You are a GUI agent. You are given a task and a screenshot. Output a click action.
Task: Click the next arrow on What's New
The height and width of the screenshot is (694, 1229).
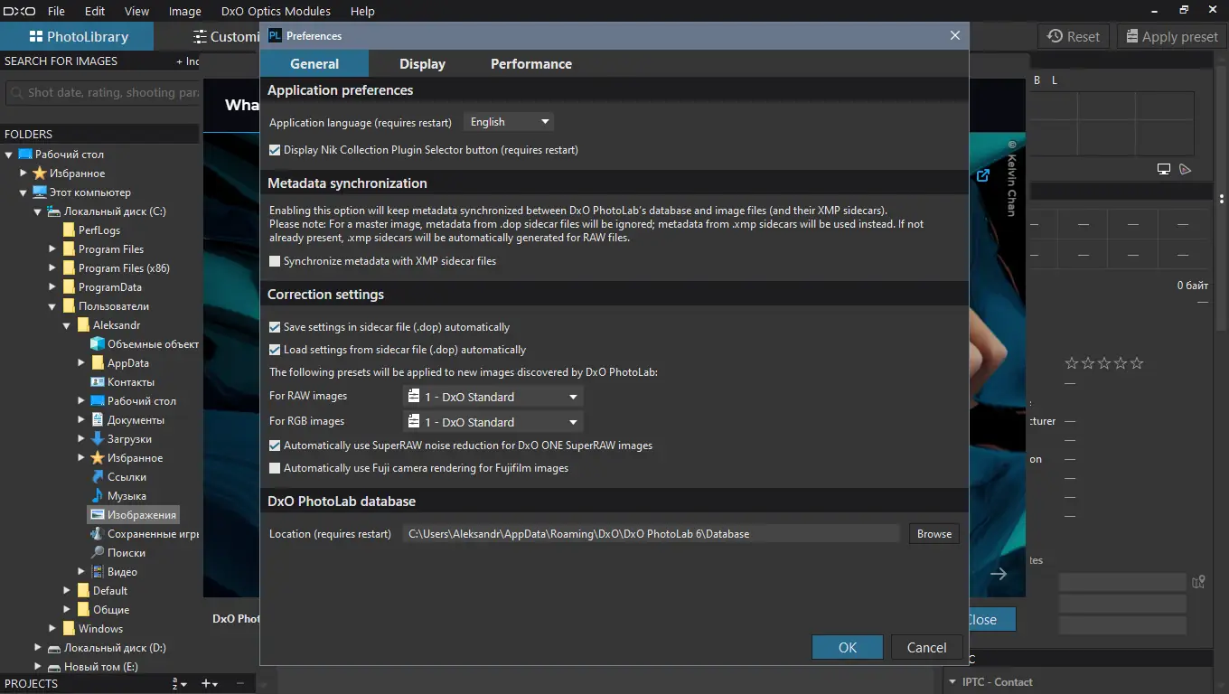tap(999, 574)
